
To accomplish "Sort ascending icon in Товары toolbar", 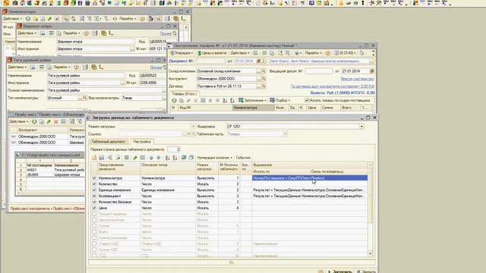I will coord(225,100).
